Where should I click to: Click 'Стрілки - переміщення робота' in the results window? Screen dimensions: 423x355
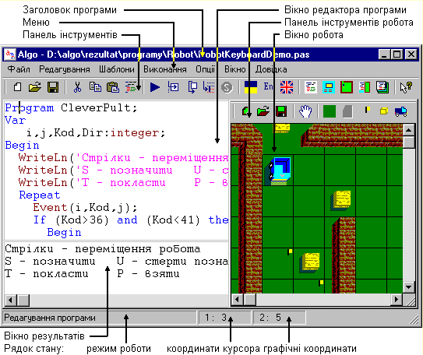click(x=103, y=249)
